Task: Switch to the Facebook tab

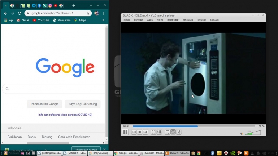Action: (39, 6)
